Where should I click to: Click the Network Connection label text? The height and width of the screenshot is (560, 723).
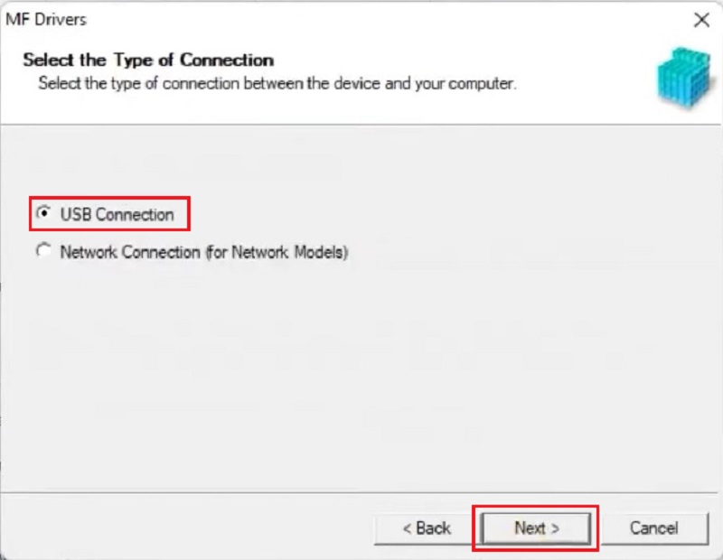204,253
